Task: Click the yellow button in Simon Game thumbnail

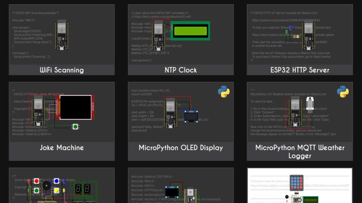Action: point(56,191)
